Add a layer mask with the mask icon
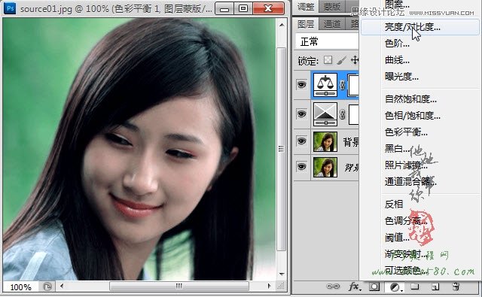The height and width of the screenshot is (297, 482). (374, 287)
